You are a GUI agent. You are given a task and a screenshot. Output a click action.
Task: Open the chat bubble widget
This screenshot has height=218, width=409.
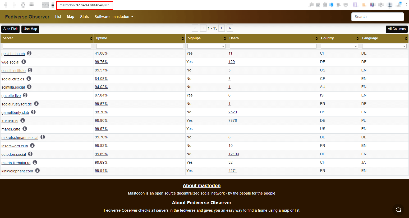(398, 210)
